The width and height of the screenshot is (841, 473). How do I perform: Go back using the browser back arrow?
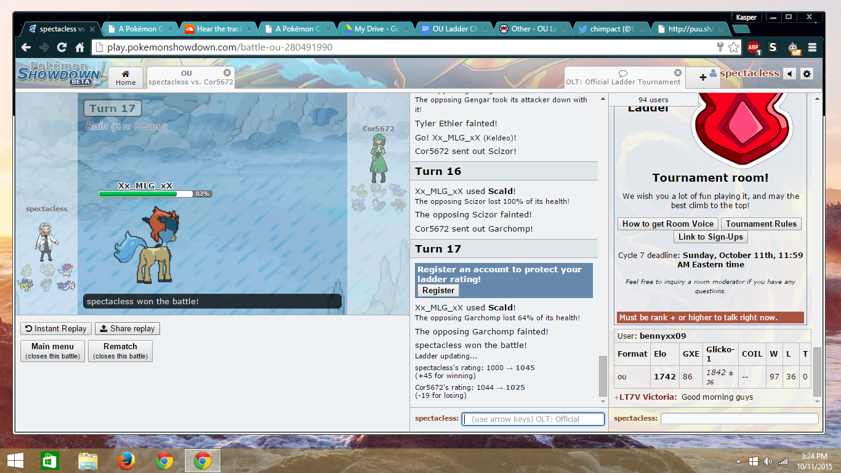click(x=26, y=47)
